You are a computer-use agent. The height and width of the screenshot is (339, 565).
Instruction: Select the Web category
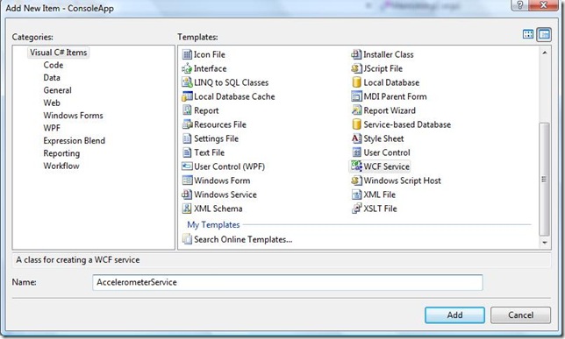coord(52,102)
